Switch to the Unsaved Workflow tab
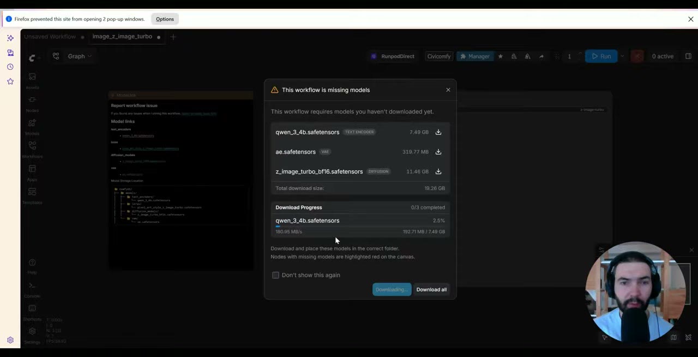Viewport: 698px width, 357px height. point(50,37)
